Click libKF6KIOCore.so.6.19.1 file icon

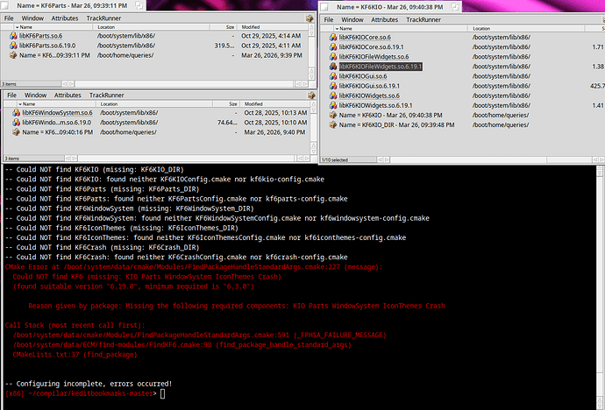[333, 47]
